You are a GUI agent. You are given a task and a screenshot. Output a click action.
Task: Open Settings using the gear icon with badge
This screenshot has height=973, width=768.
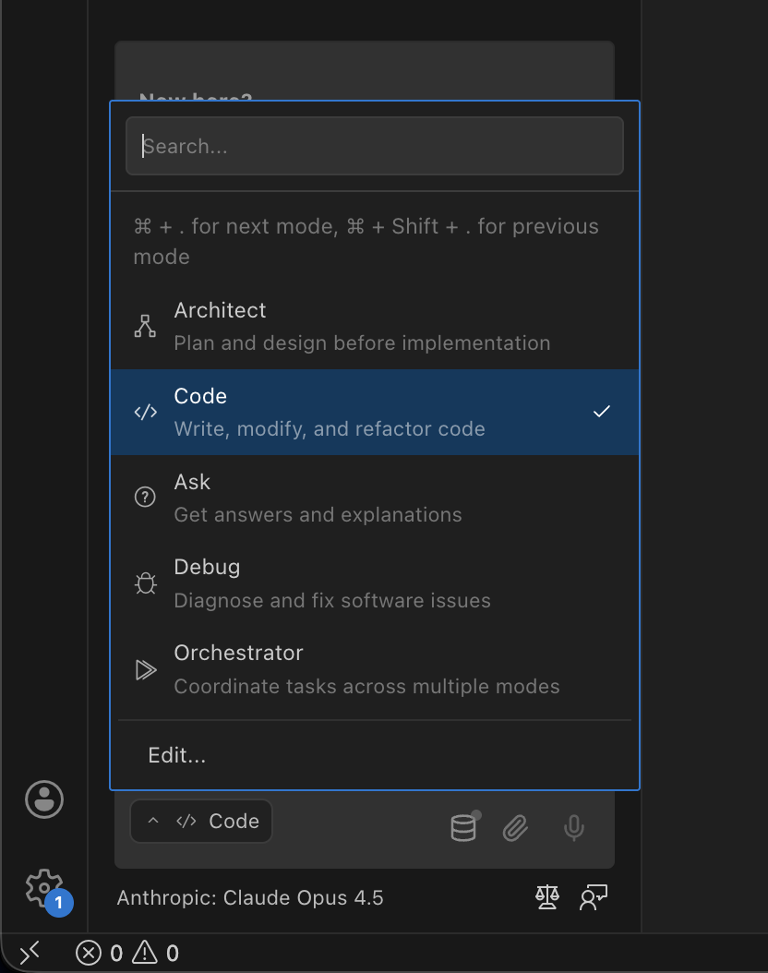[42, 887]
